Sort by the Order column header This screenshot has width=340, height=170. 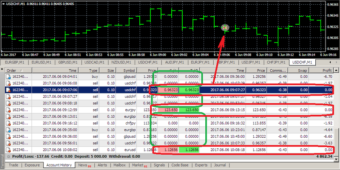(19, 71)
